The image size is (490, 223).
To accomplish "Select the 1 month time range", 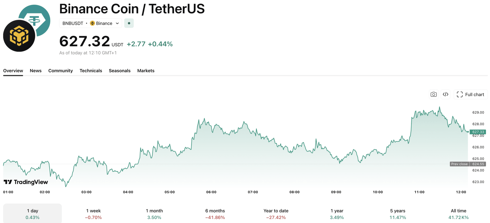I will [154, 214].
